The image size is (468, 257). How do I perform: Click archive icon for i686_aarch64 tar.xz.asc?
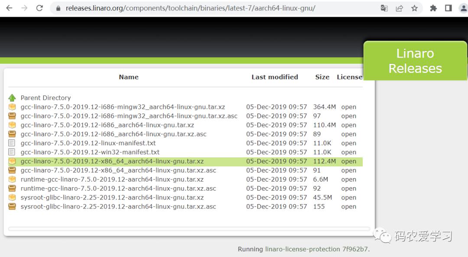tap(12, 134)
